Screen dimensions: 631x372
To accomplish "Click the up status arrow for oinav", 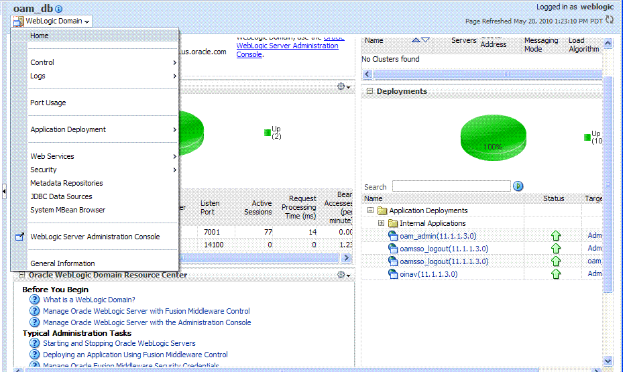I will click(x=556, y=274).
